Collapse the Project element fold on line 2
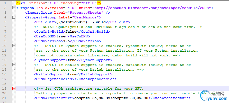This screenshot has width=229, height=103. (x=14, y=8)
